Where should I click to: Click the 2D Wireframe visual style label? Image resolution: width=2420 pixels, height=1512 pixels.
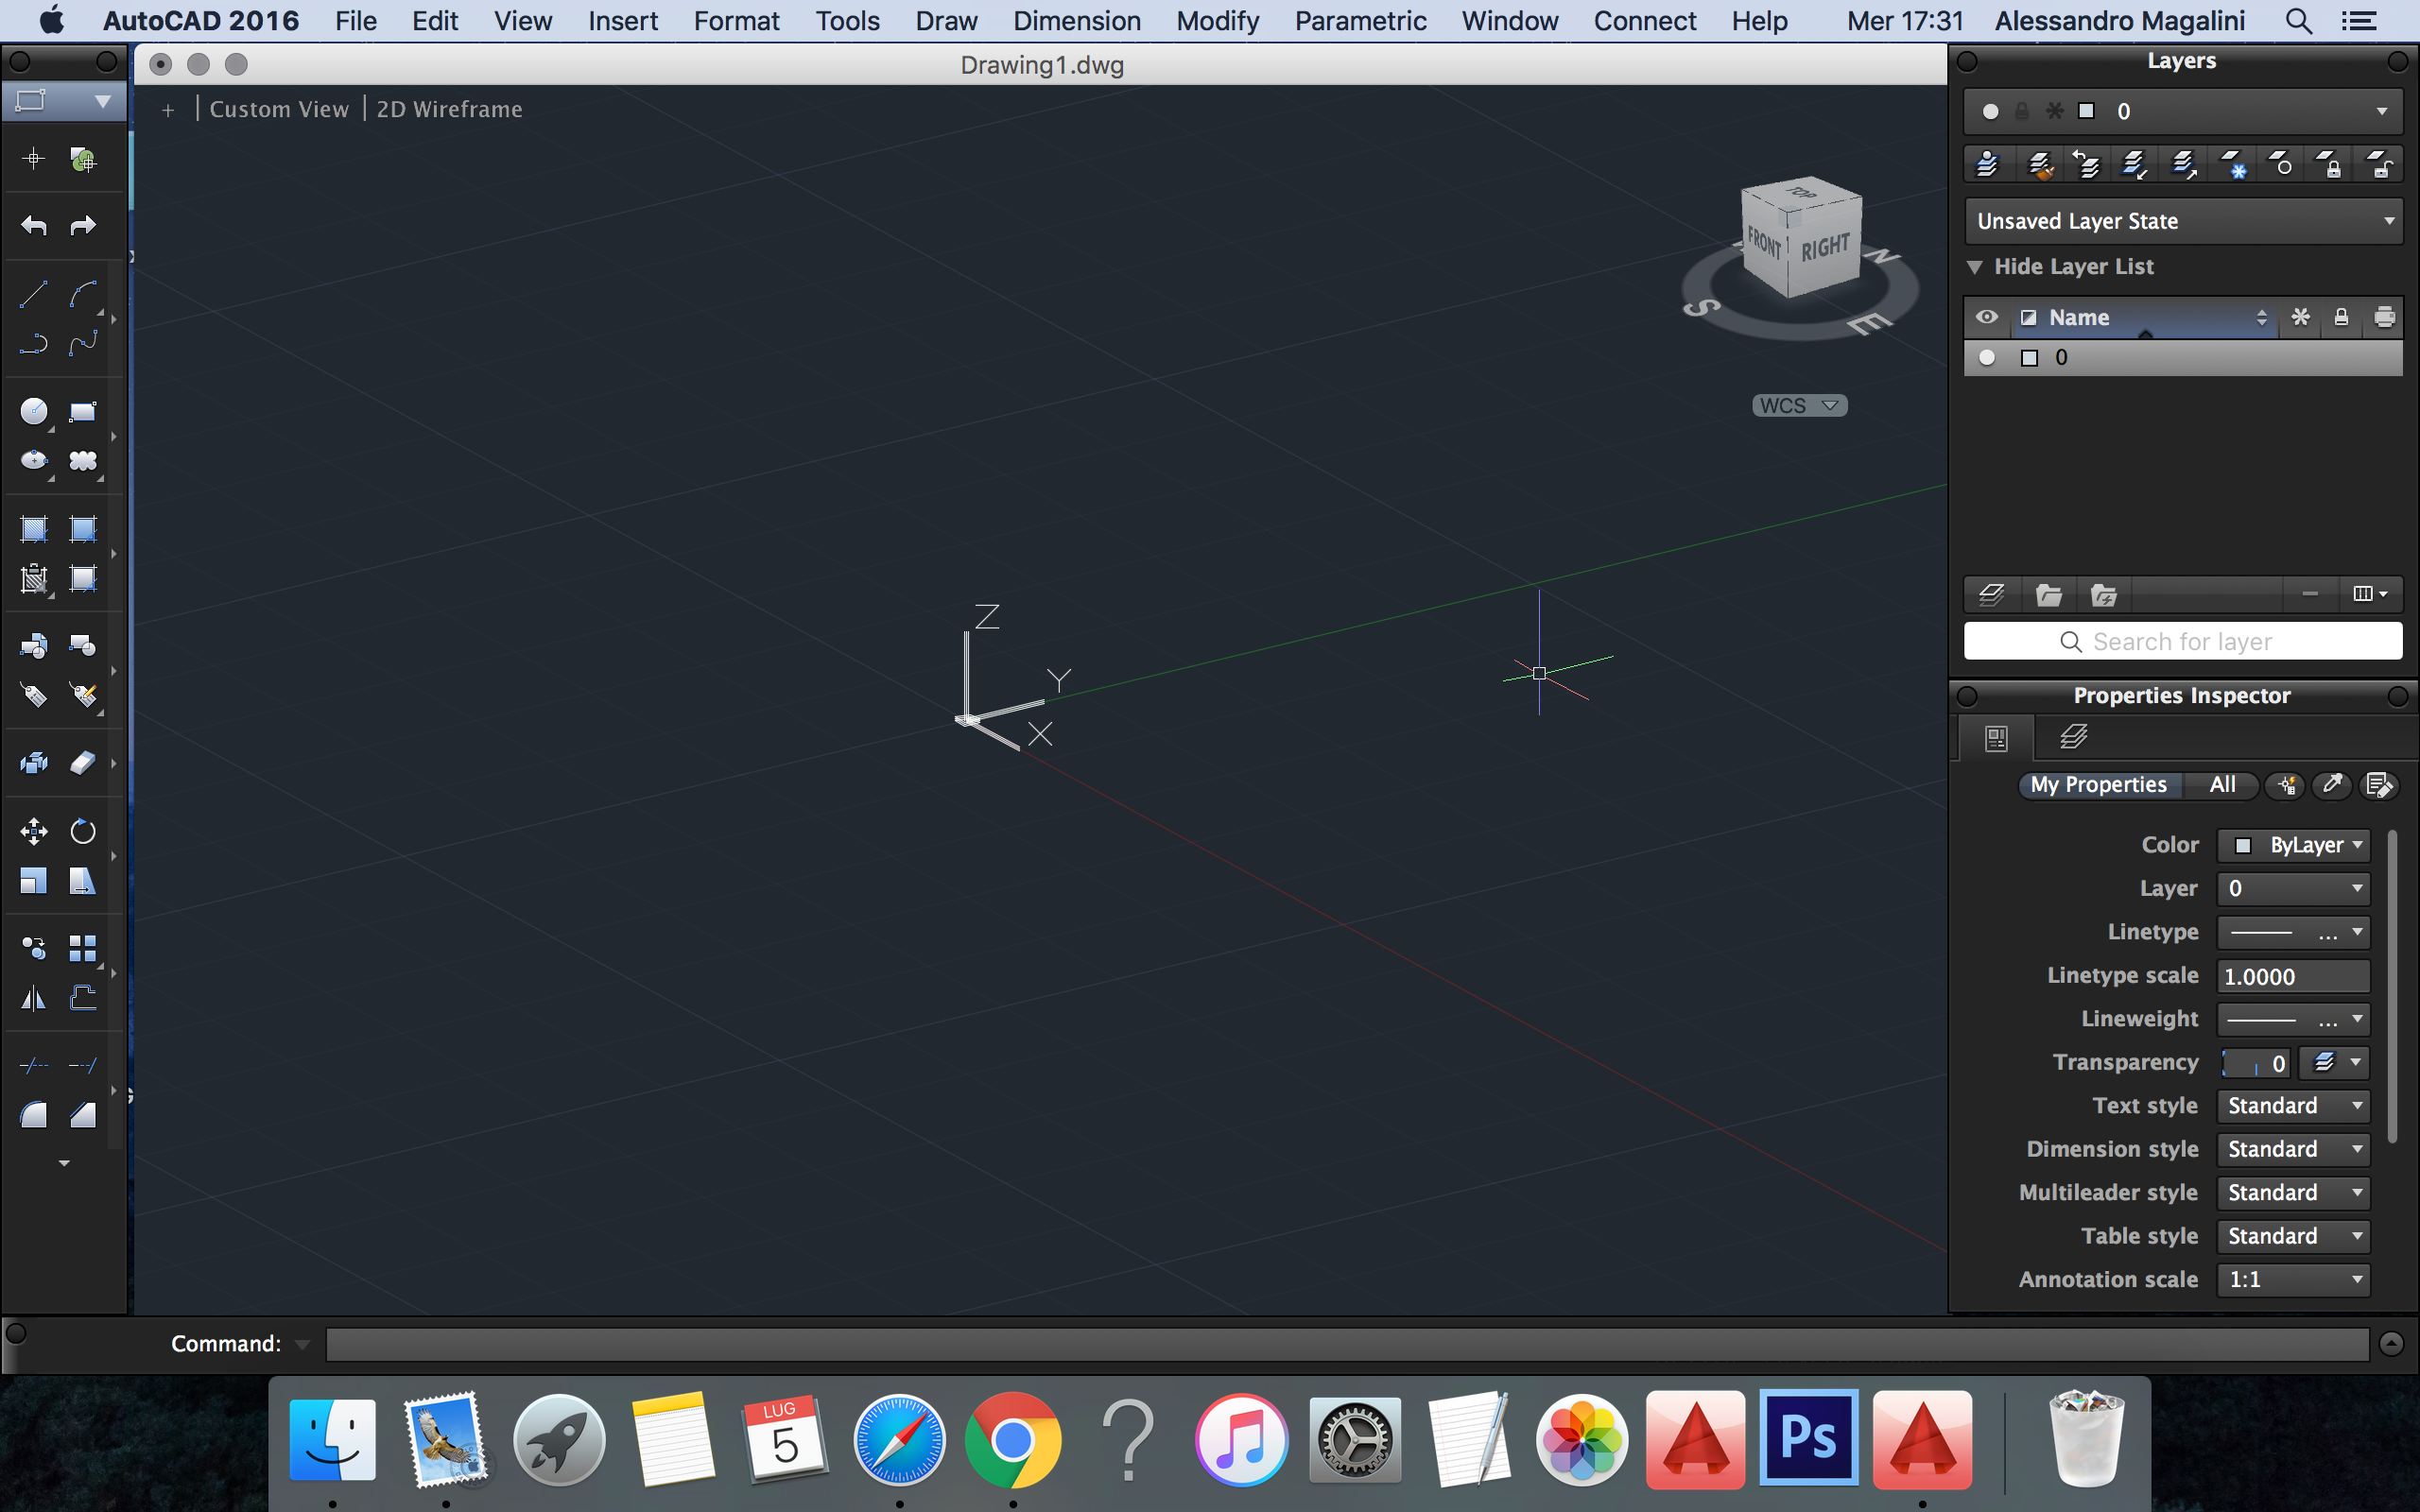point(449,109)
